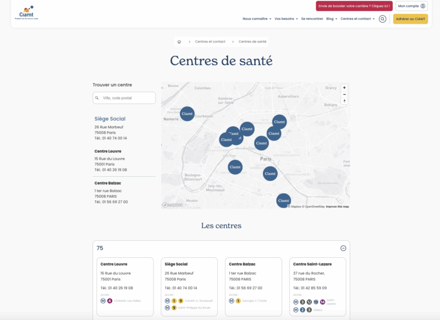Click metro line 14 badge in Saint-Lazare card
The image size is (440, 320).
[322, 302]
